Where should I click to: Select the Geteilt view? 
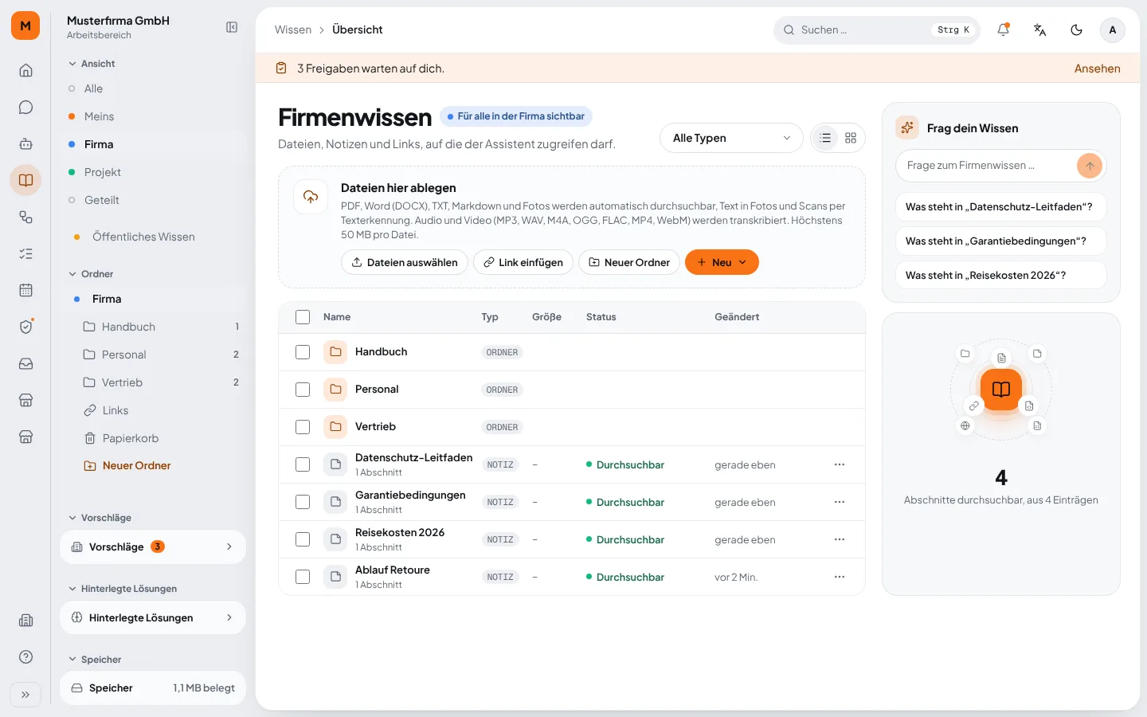tap(153, 200)
